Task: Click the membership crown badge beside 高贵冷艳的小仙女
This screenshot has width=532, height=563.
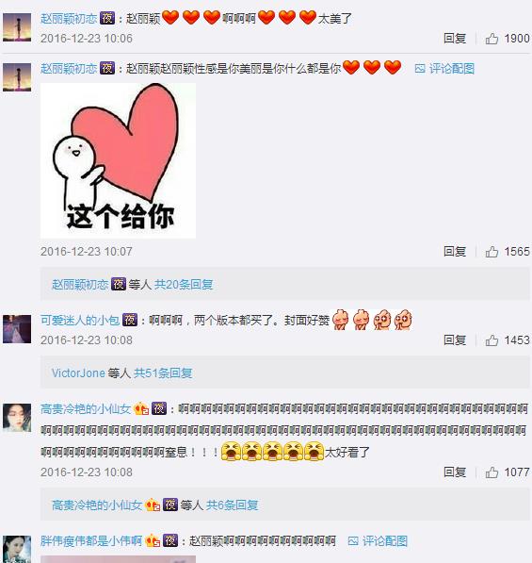Action: click(141, 408)
